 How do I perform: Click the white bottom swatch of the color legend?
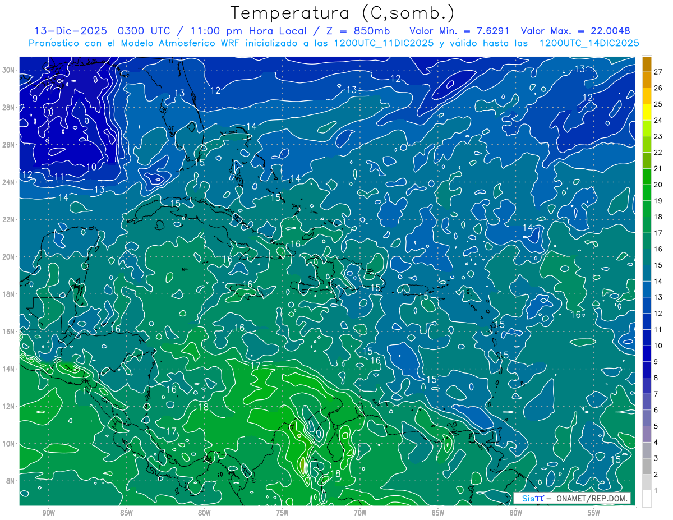click(647, 498)
